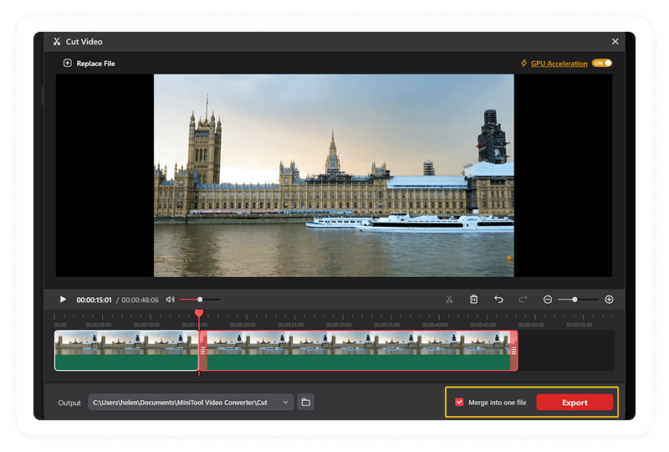Viewport: 669px width, 452px height.
Task: Expand the output path dropdown
Action: click(285, 403)
